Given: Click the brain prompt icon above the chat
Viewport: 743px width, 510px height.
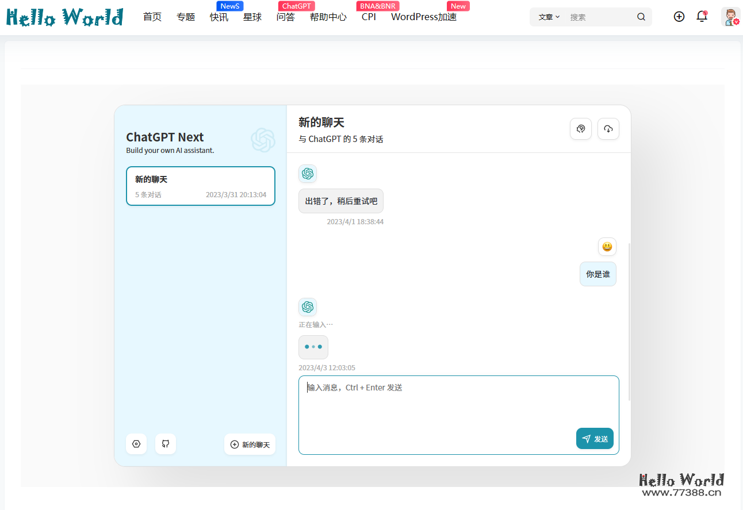Looking at the screenshot, I should click(580, 129).
